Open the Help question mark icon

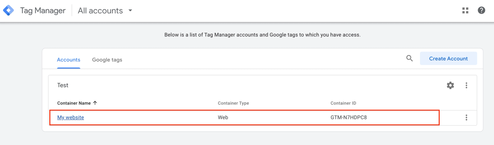pos(481,11)
